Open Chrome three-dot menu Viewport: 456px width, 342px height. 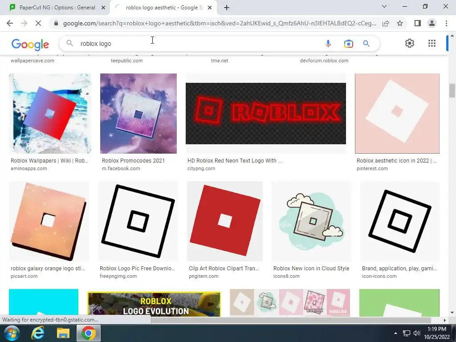pos(446,23)
